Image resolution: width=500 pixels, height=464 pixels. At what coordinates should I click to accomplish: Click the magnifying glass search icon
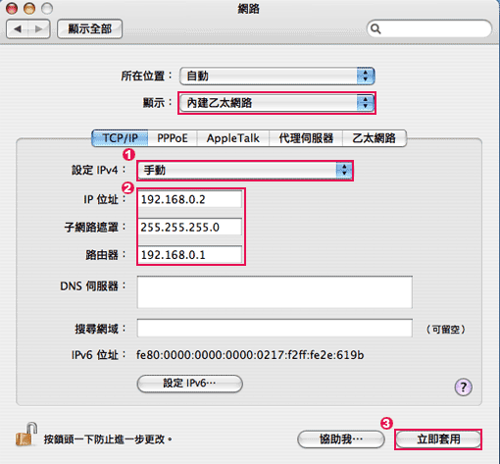pyautogui.click(x=375, y=29)
